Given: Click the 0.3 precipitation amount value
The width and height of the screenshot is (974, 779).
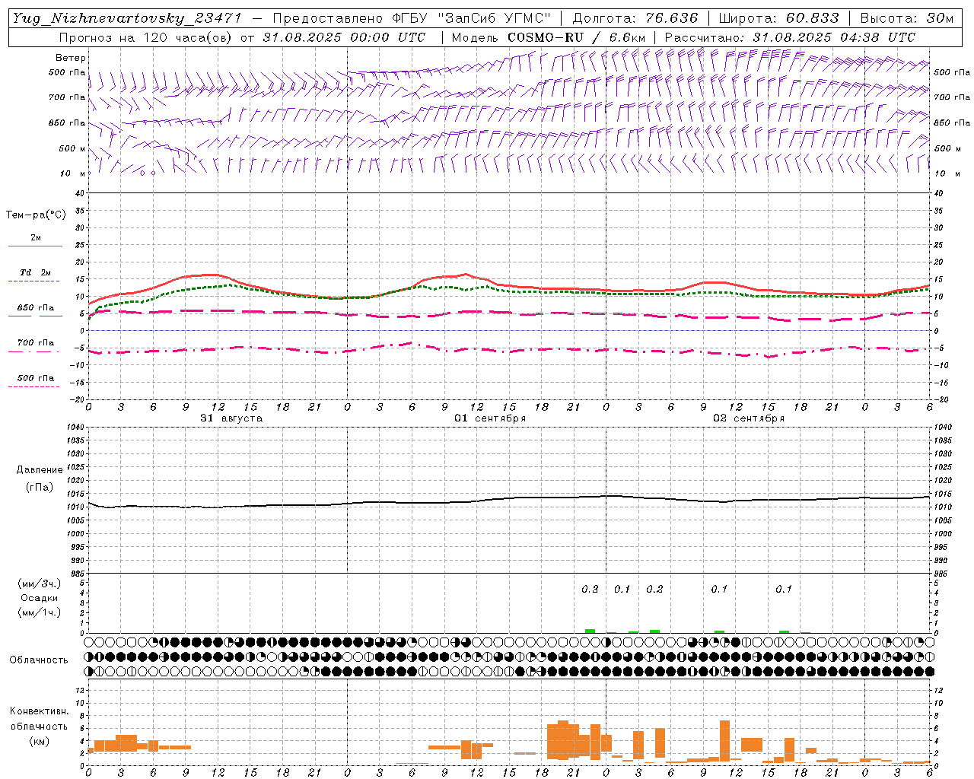Looking at the screenshot, I should click(x=590, y=589).
